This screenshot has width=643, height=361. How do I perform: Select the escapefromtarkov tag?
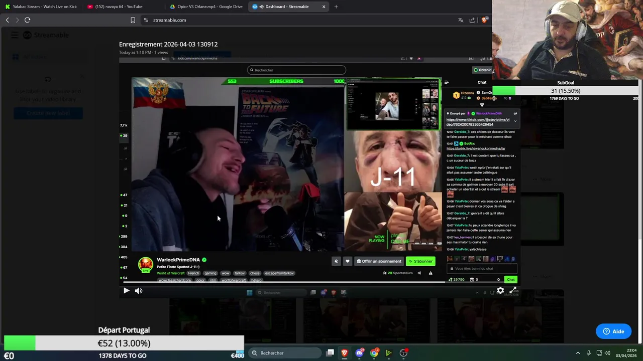click(x=279, y=273)
